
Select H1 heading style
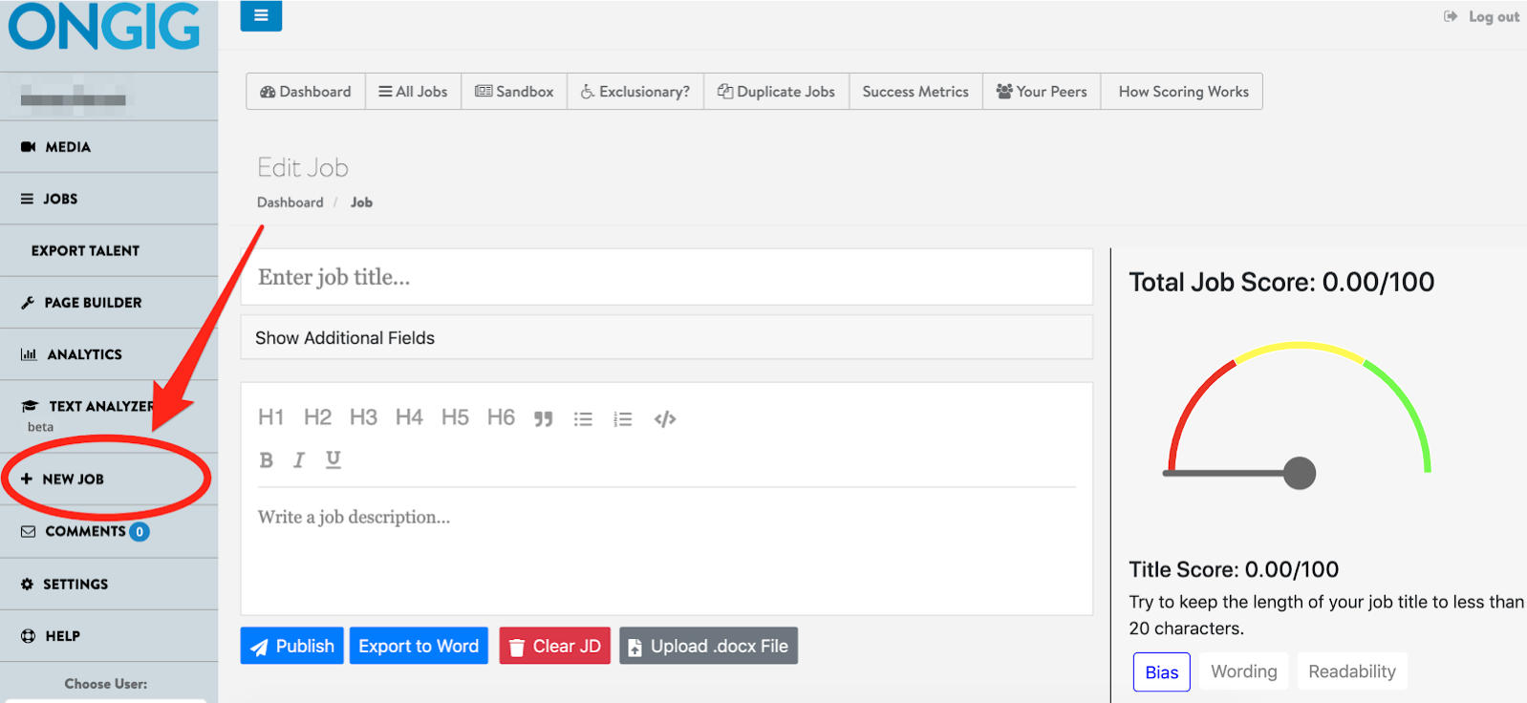(x=270, y=417)
